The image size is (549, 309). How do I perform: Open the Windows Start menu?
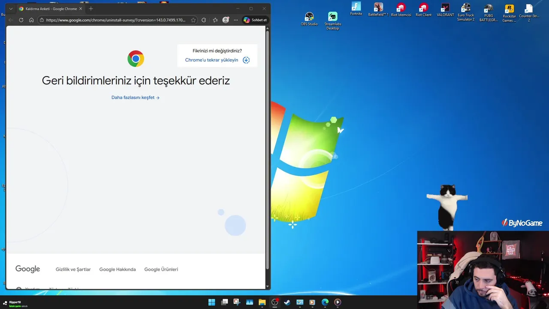coord(211,302)
